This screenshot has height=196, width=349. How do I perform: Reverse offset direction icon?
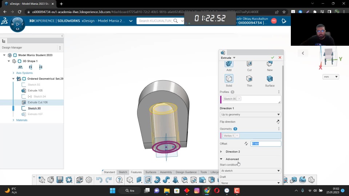pyautogui.click(x=246, y=144)
